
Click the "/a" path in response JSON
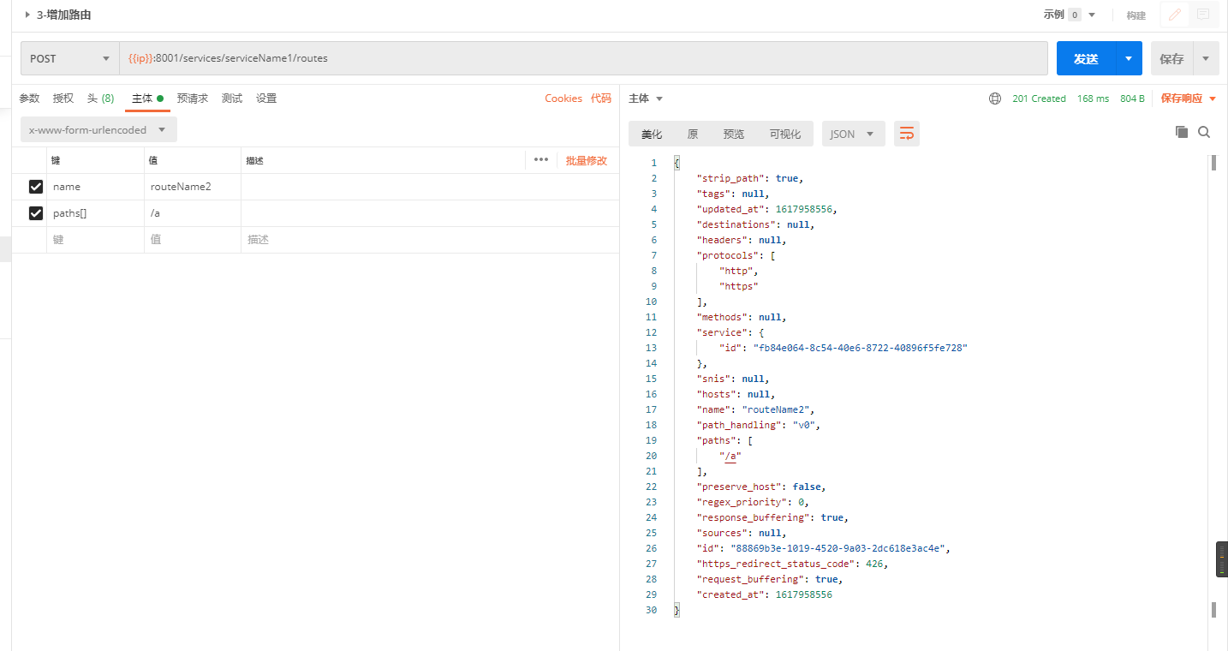730,456
